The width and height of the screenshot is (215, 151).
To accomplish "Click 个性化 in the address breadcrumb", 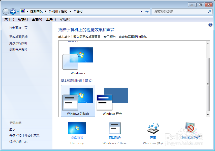I will [78, 11].
